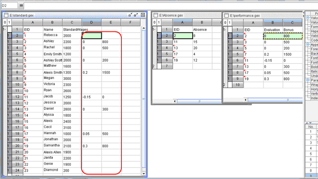Select row header 10 in performance.gex
Image resolution: width=318 pixels, height=179 pixels.
click(x=238, y=85)
